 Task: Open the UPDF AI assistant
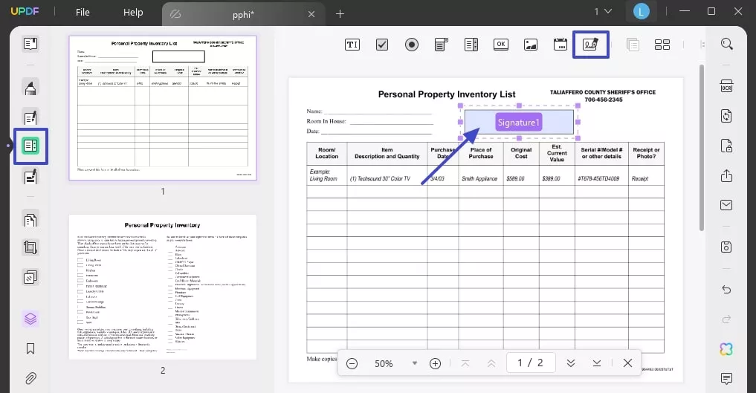point(726,349)
